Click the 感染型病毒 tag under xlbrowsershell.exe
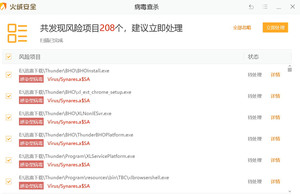The height and width of the screenshot is (196, 300). pos(31,186)
